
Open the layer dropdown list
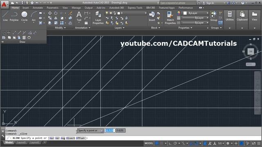(x=146, y=13)
